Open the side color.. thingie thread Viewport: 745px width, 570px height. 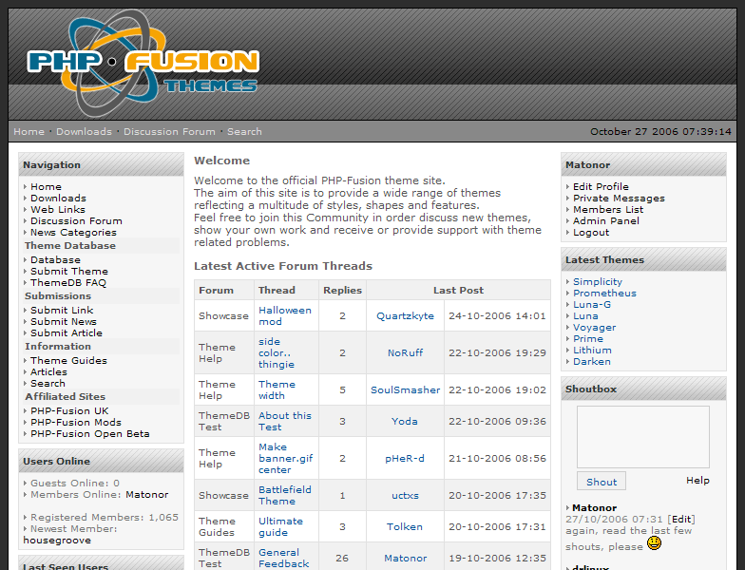point(277,353)
